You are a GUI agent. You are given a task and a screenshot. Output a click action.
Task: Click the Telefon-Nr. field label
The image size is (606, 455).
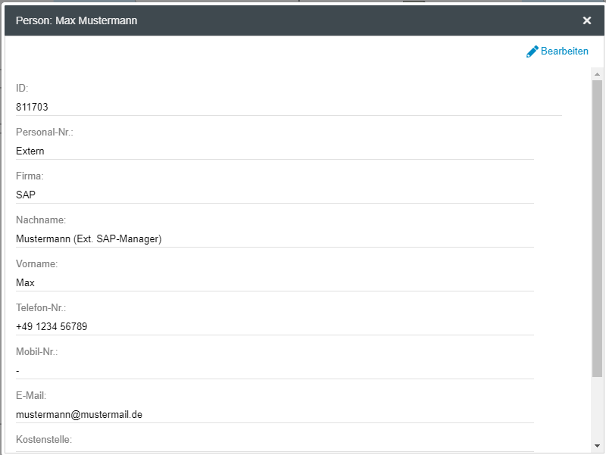[x=41, y=307]
